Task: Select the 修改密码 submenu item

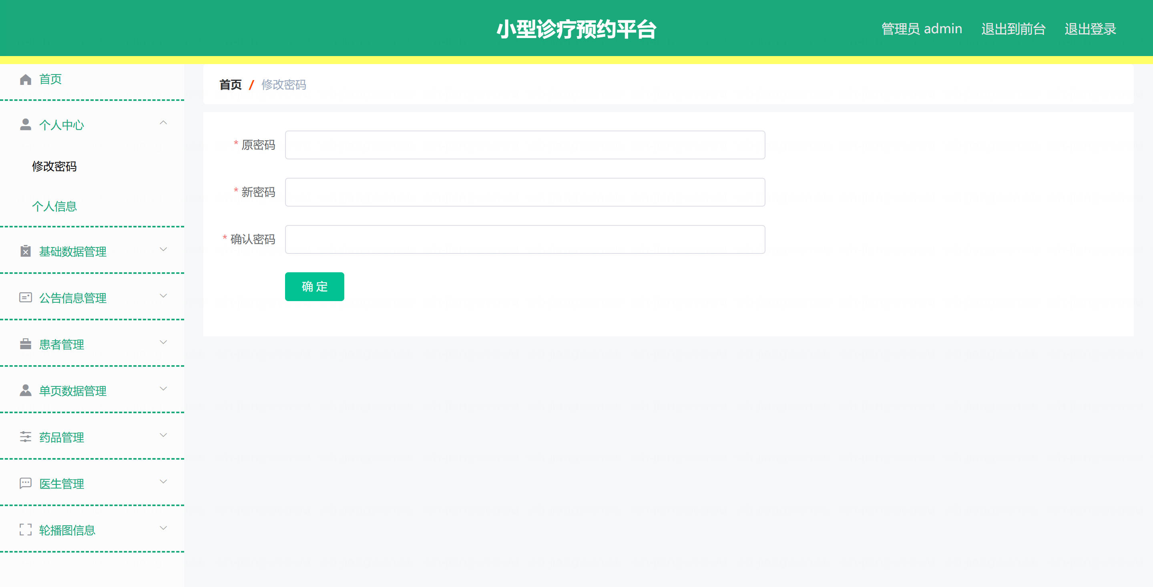Action: (x=54, y=167)
